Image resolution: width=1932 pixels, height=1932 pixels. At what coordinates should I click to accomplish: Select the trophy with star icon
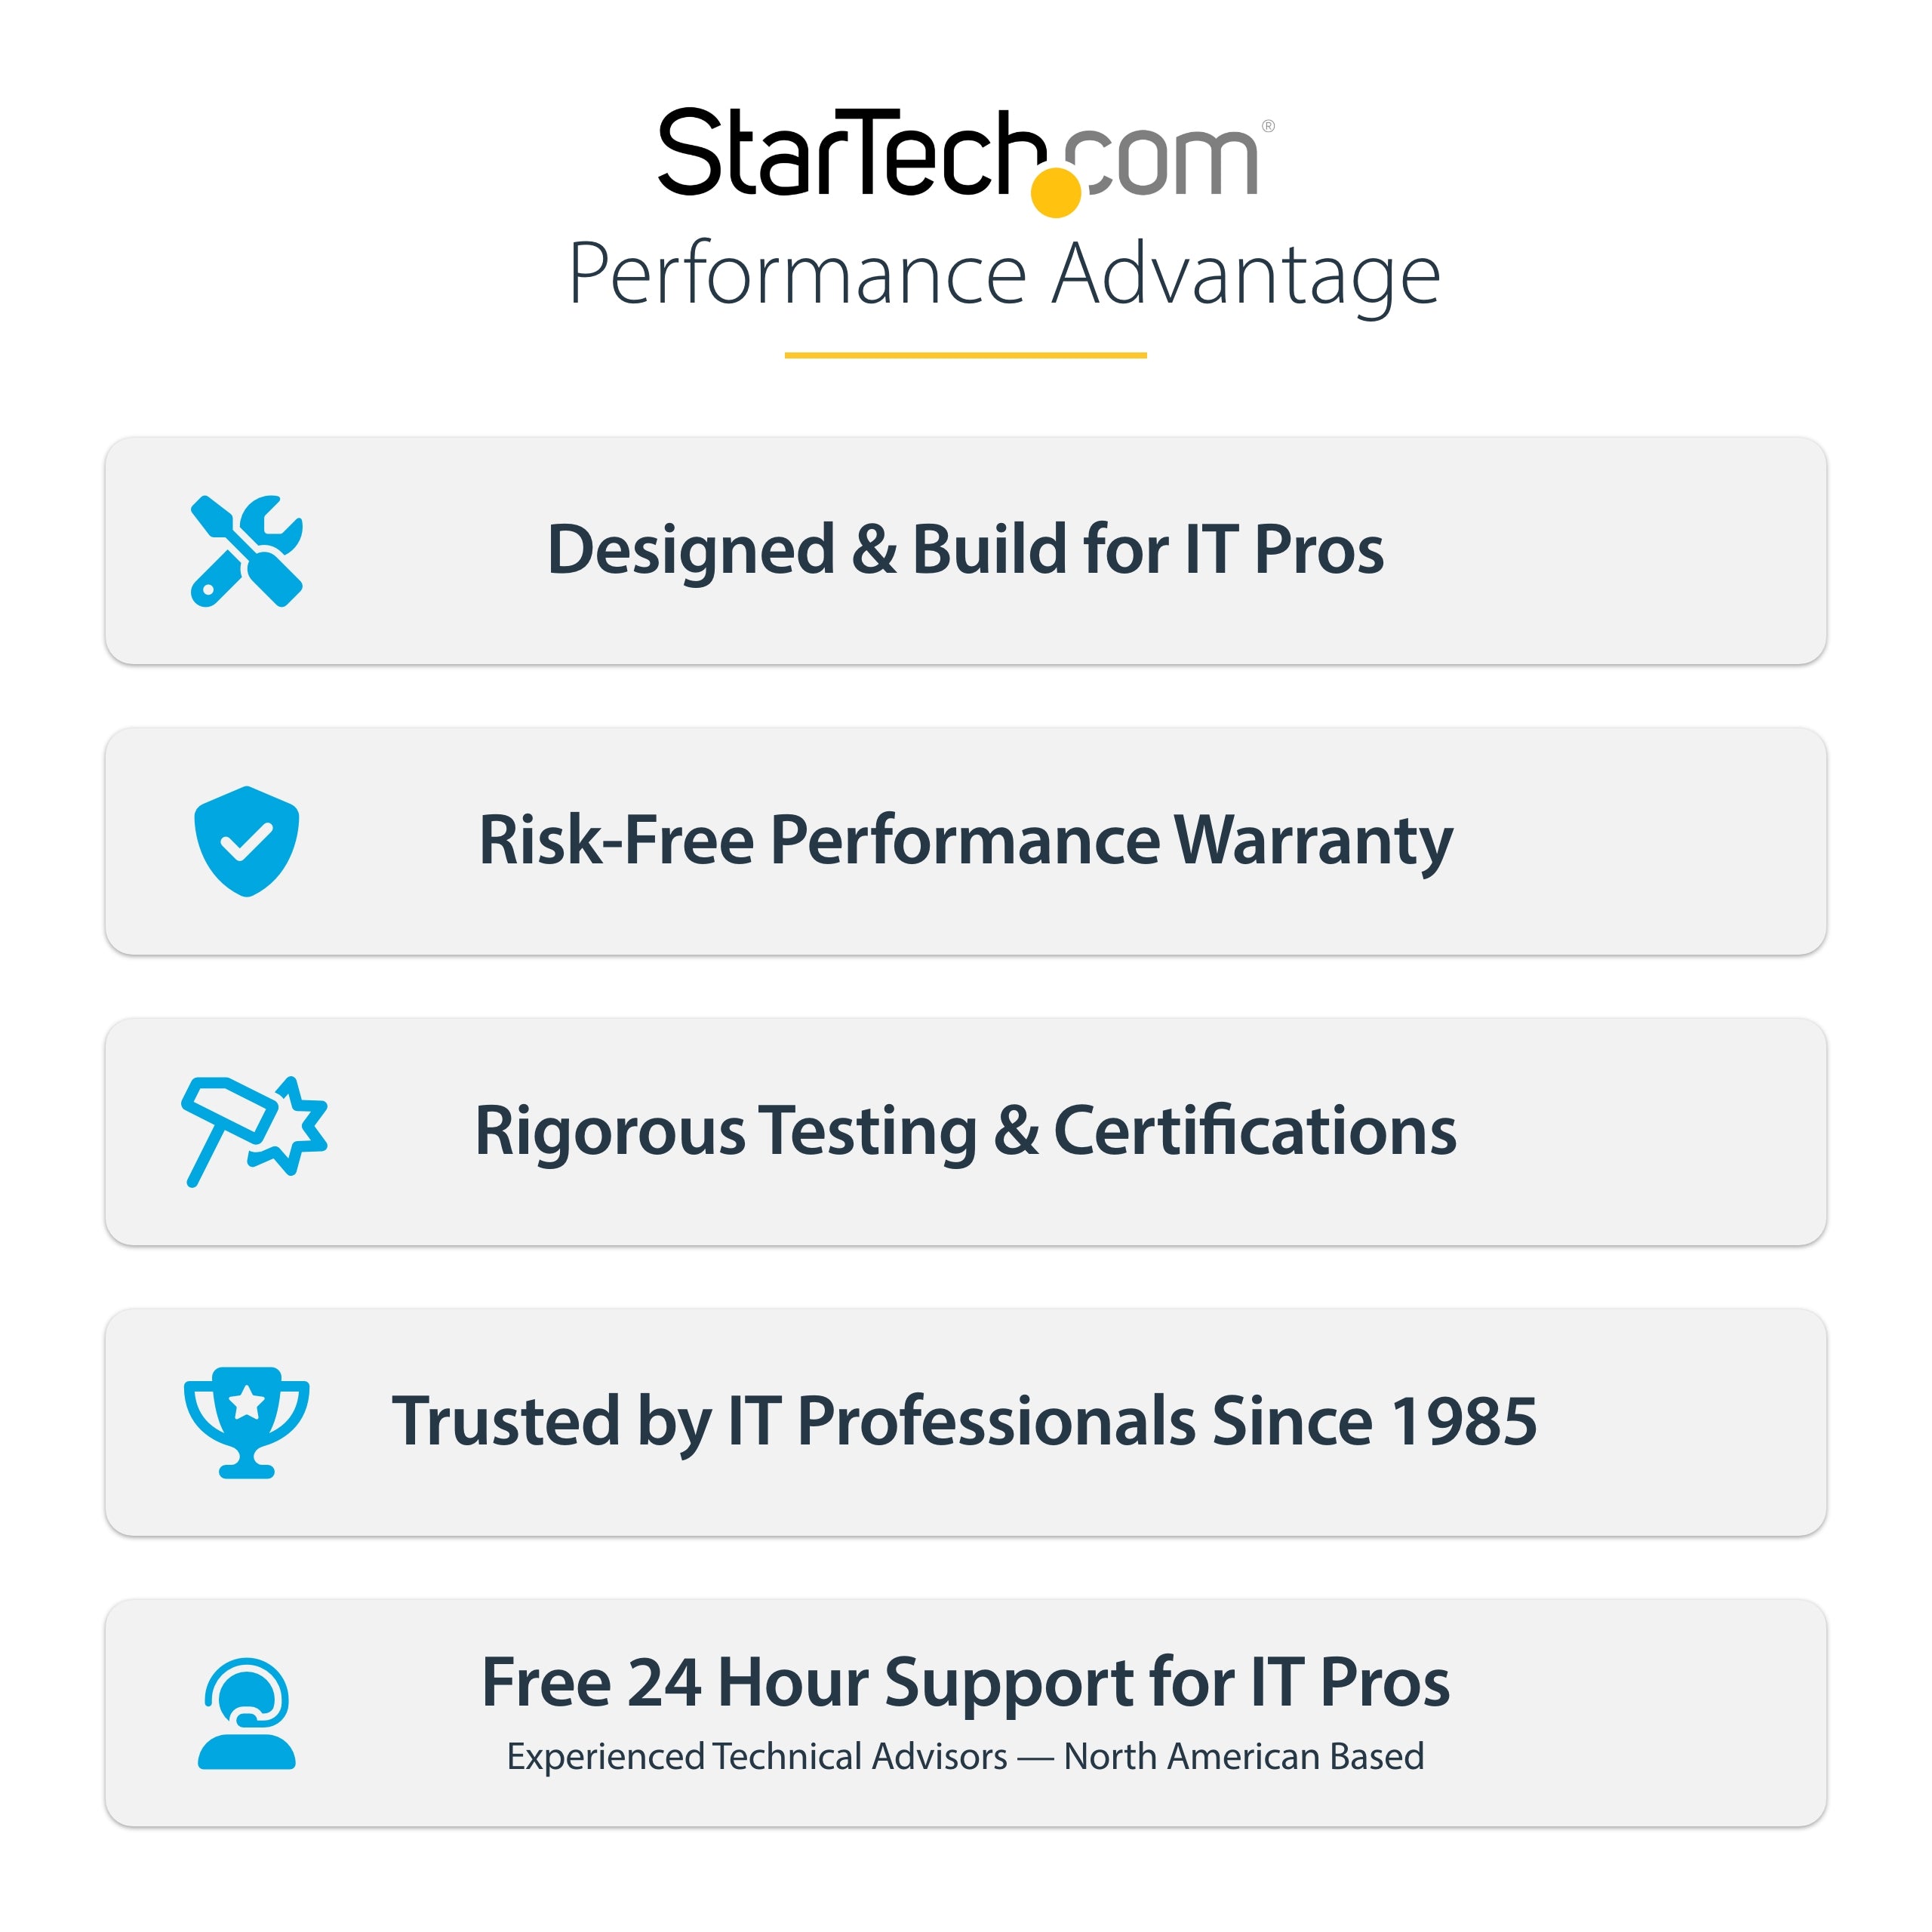(246, 1421)
